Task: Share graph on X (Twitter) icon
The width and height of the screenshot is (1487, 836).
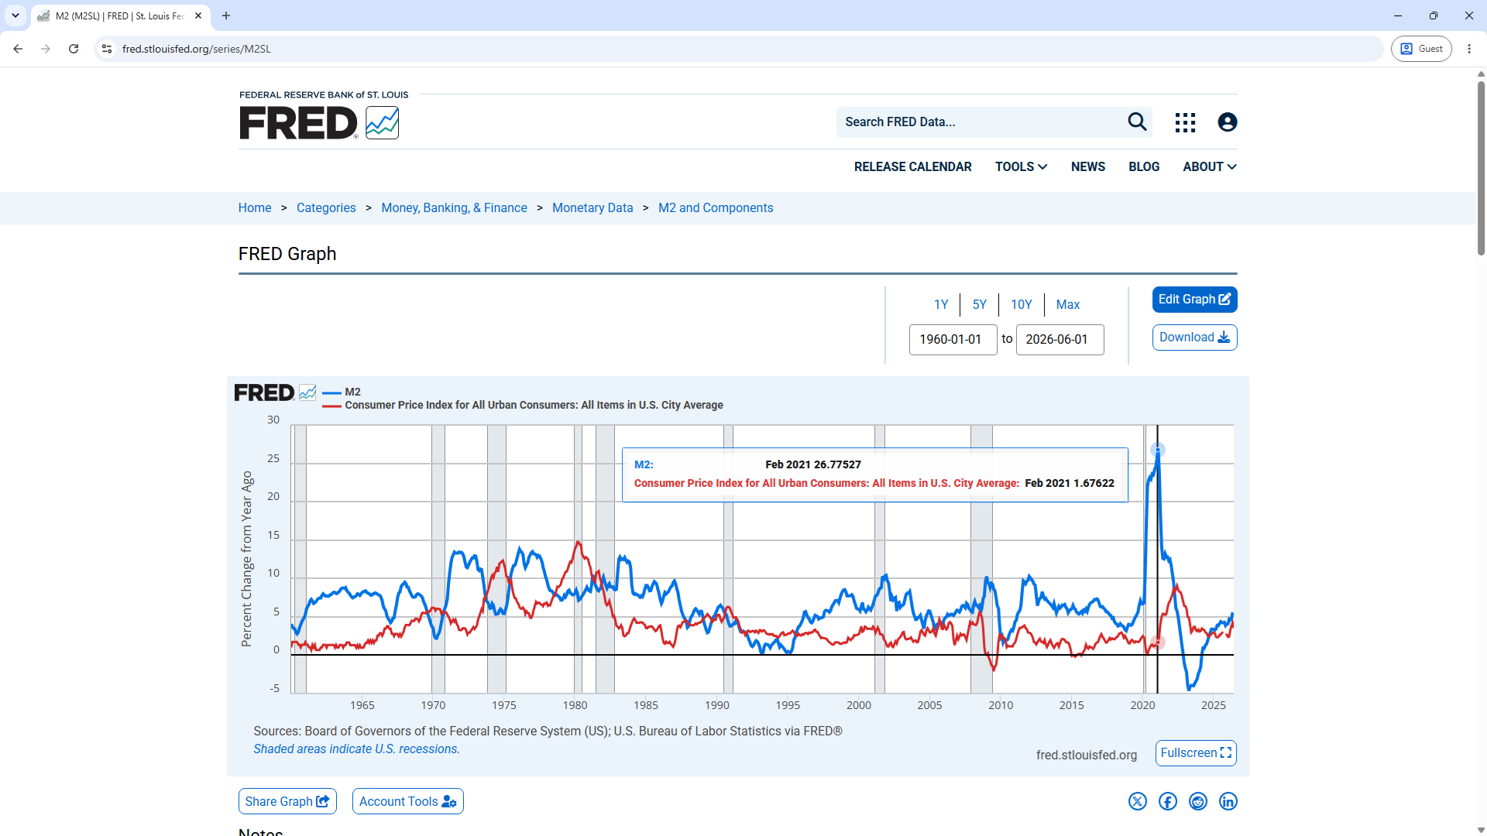Action: [x=1137, y=801]
